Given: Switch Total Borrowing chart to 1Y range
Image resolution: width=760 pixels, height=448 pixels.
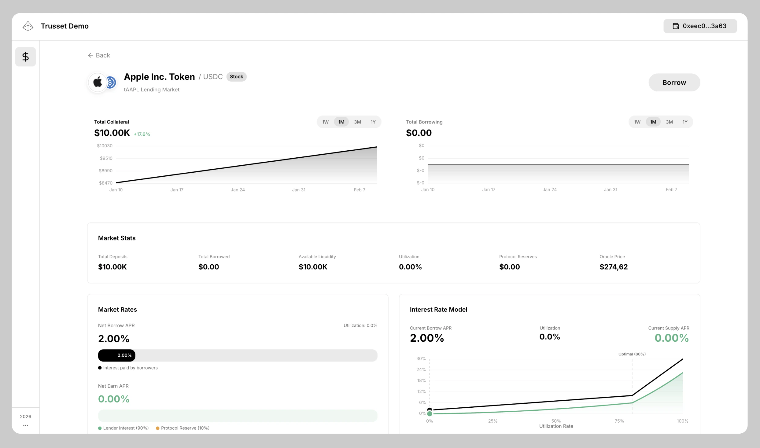Looking at the screenshot, I should [x=685, y=122].
